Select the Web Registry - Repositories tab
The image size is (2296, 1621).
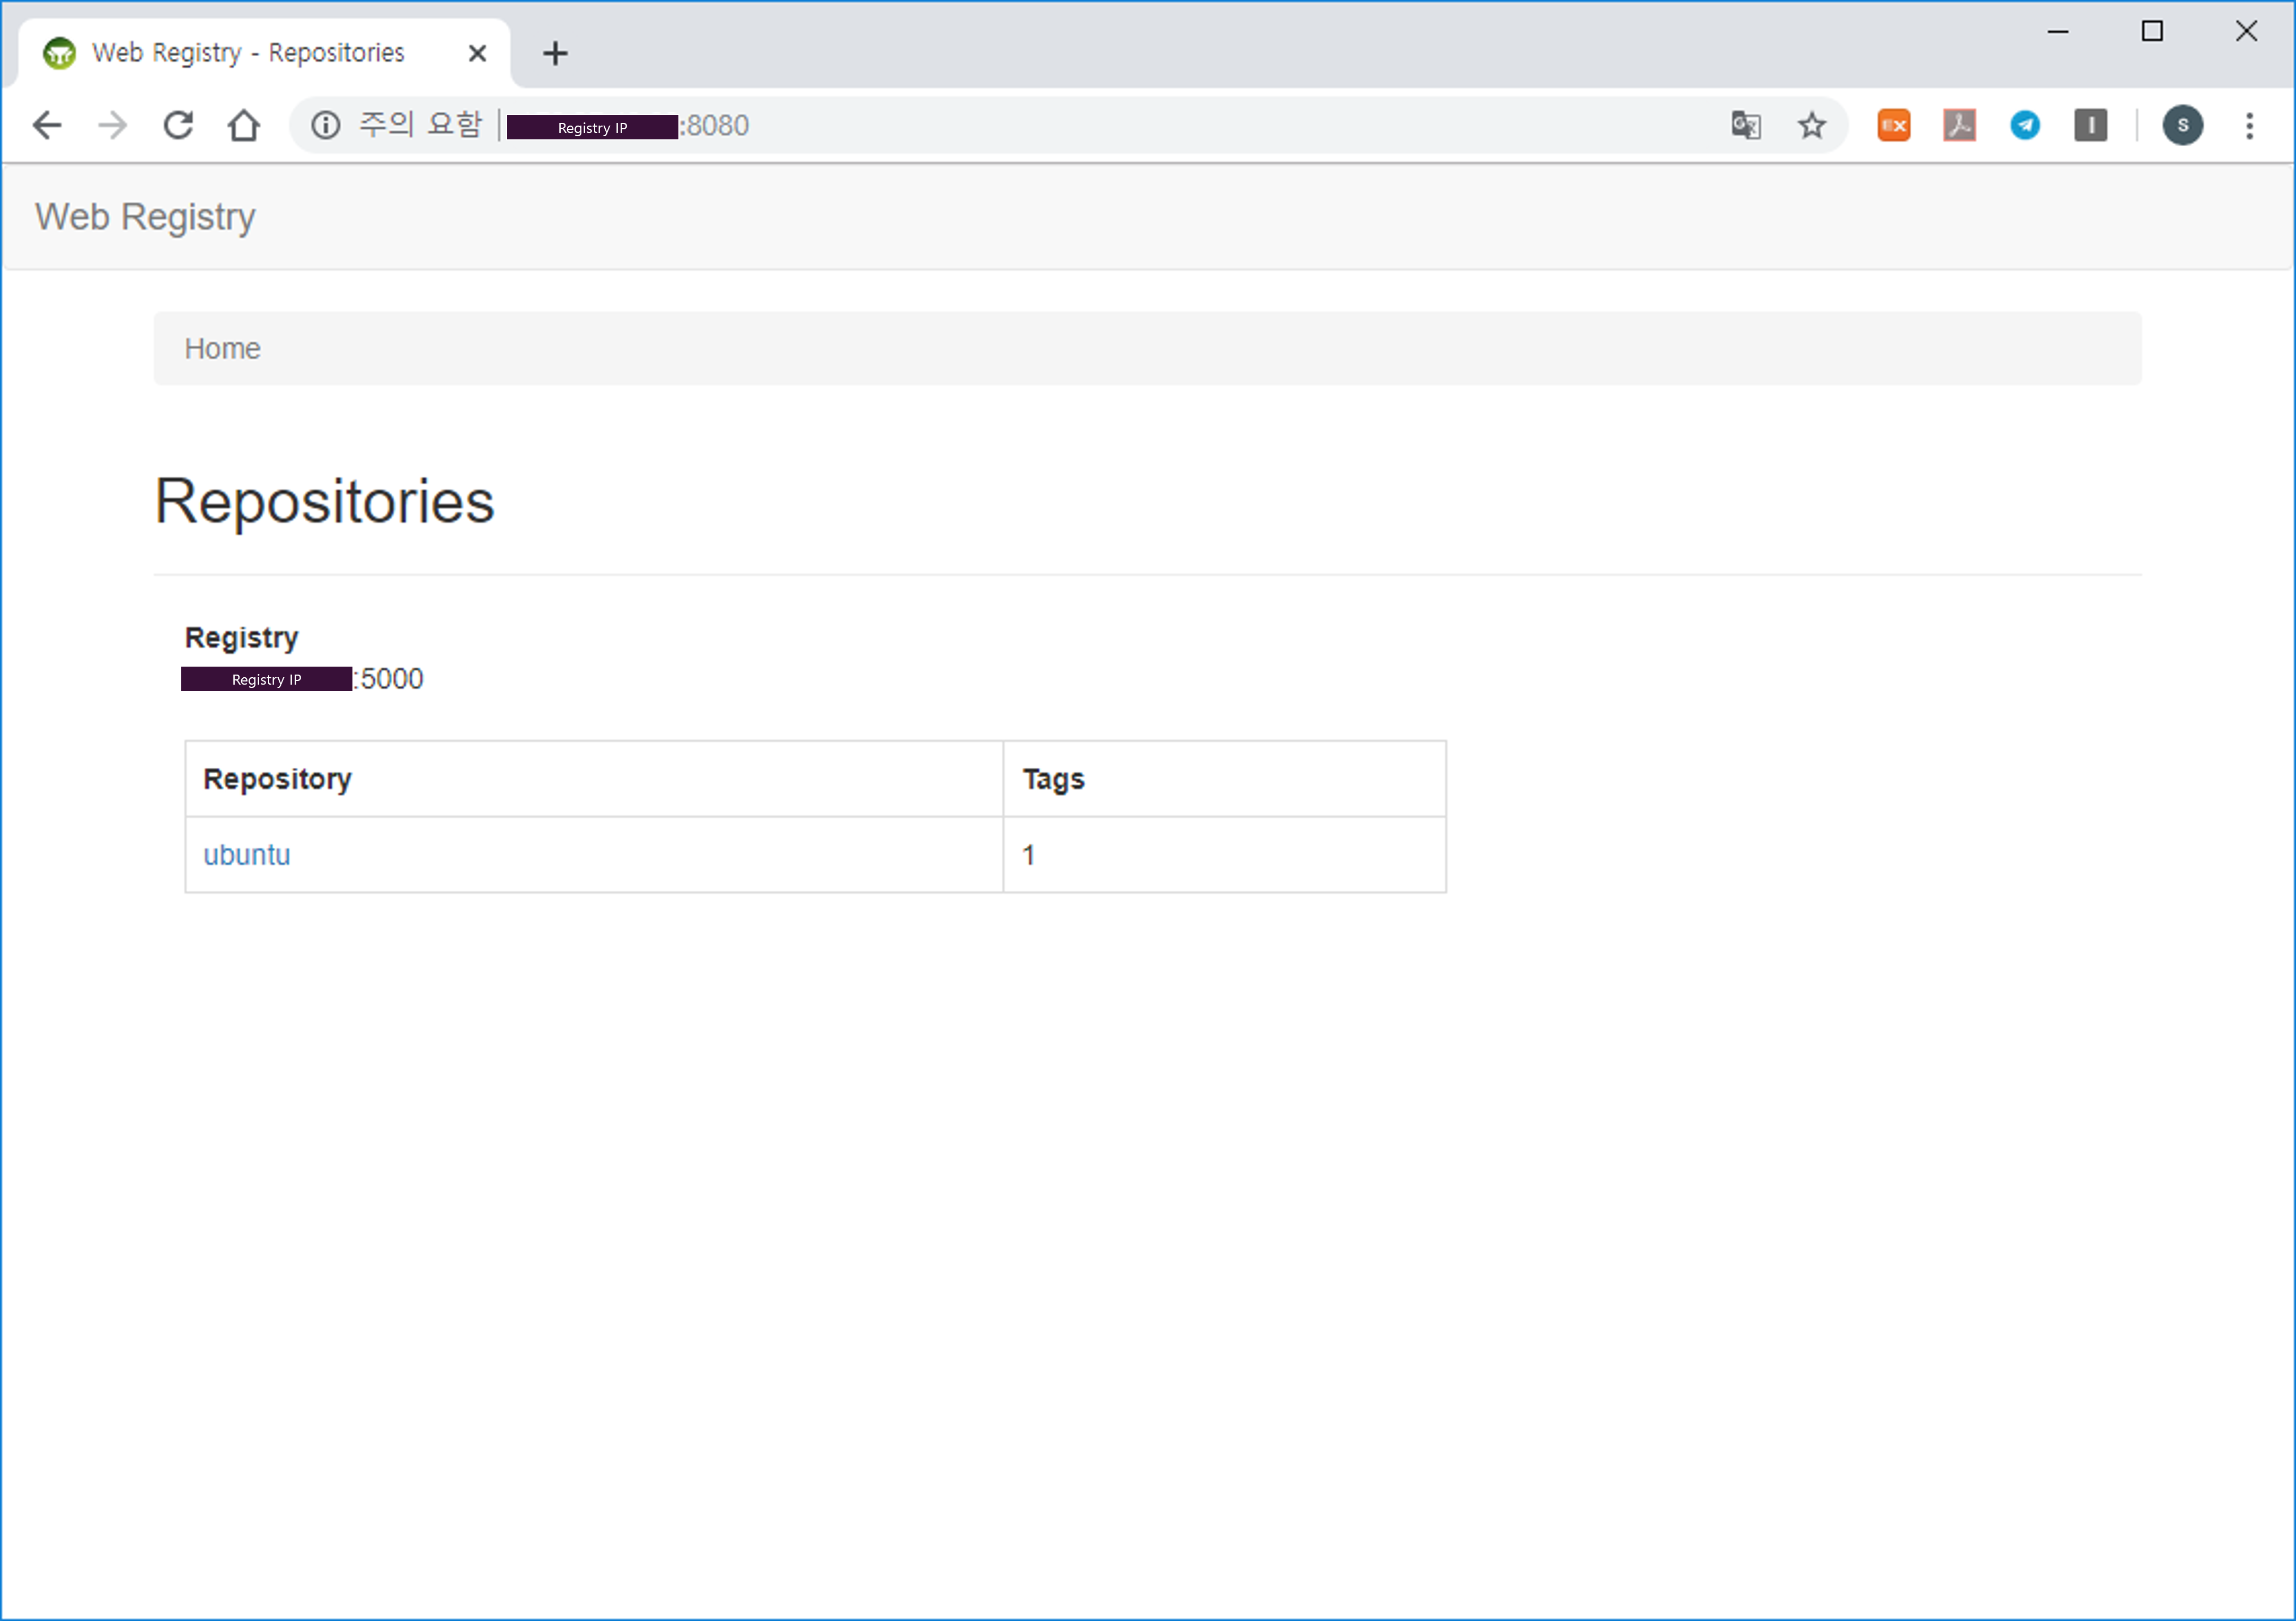click(x=248, y=53)
